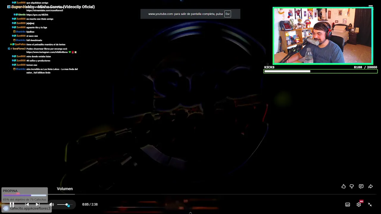Click the Esc key hint box
The width and height of the screenshot is (381, 214).
point(228,14)
